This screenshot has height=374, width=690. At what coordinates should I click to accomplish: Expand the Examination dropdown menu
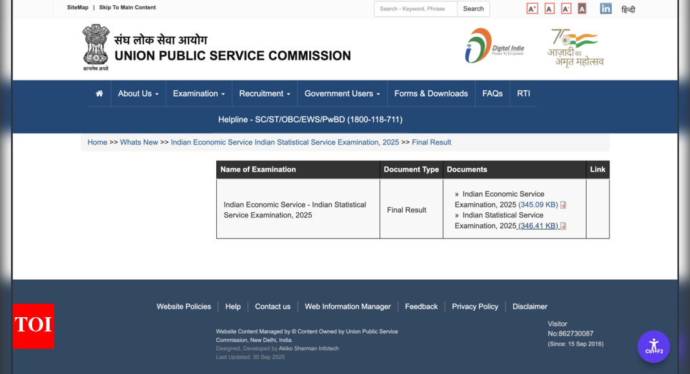click(x=199, y=93)
